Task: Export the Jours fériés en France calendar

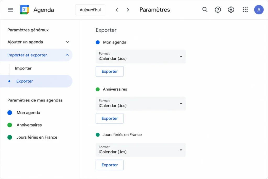Action: (110, 165)
